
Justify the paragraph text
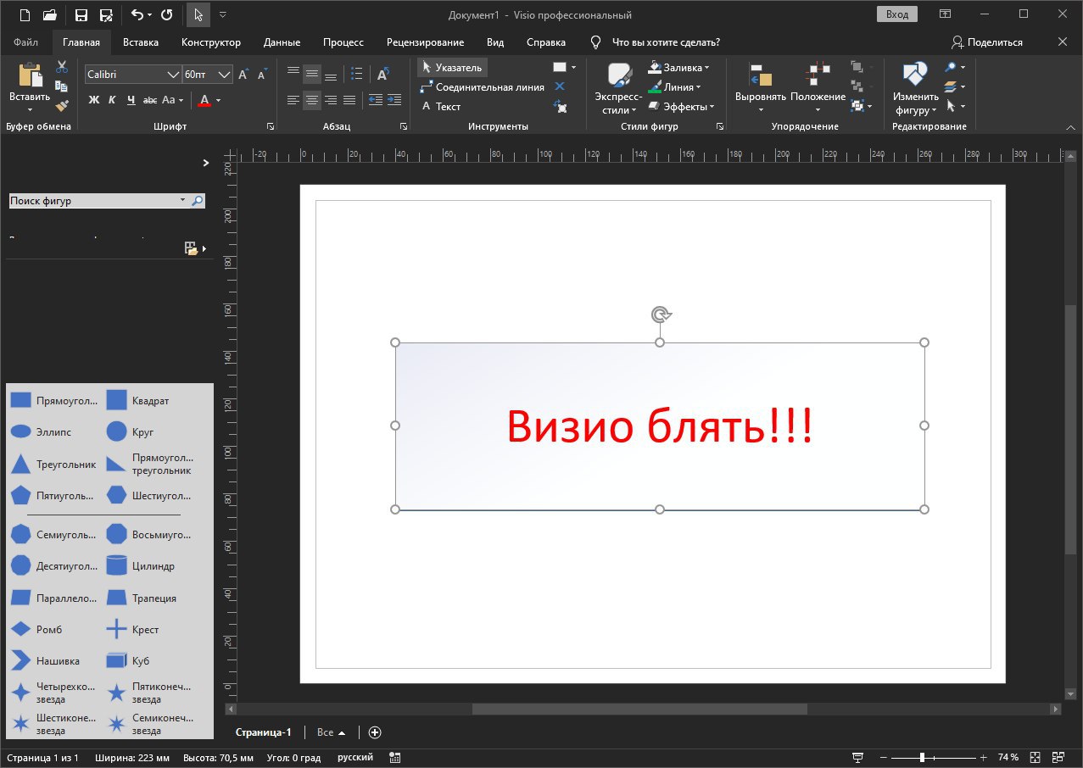pos(349,100)
